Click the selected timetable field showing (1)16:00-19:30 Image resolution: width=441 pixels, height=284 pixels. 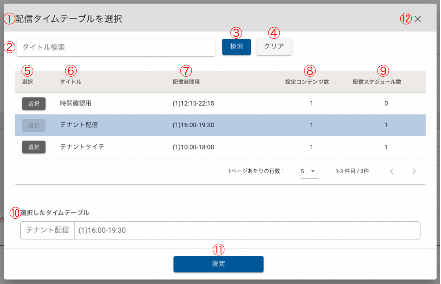point(246,231)
